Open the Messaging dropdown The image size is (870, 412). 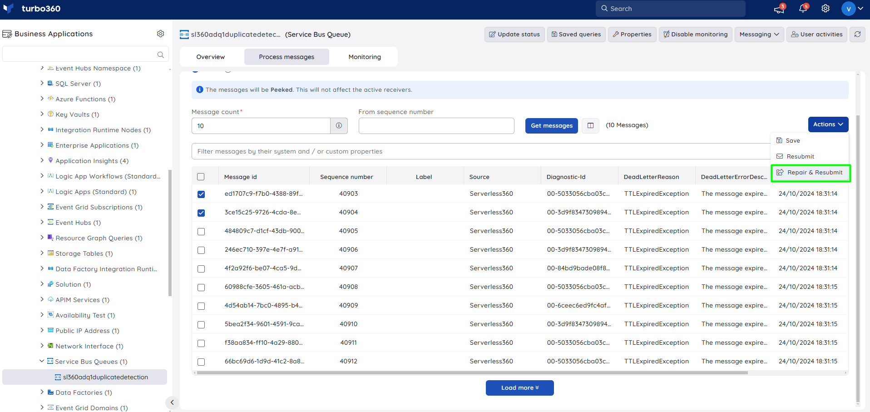(759, 34)
